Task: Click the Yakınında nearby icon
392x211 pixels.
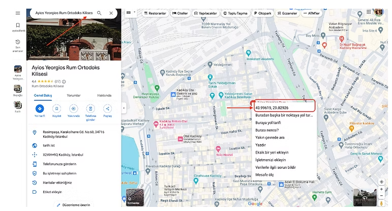Action: coord(74,108)
